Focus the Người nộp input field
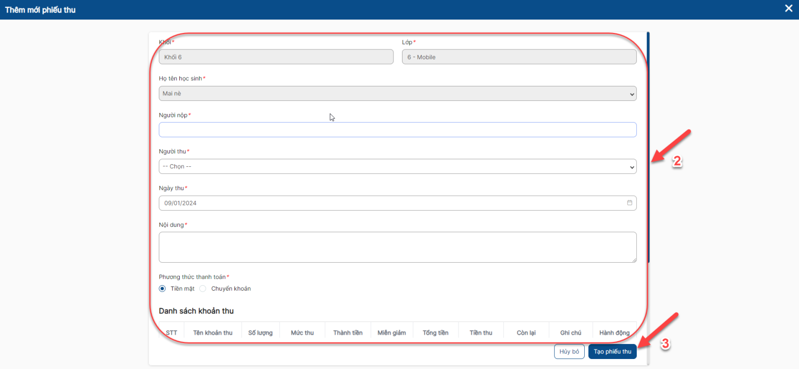The height and width of the screenshot is (369, 799). point(398,130)
